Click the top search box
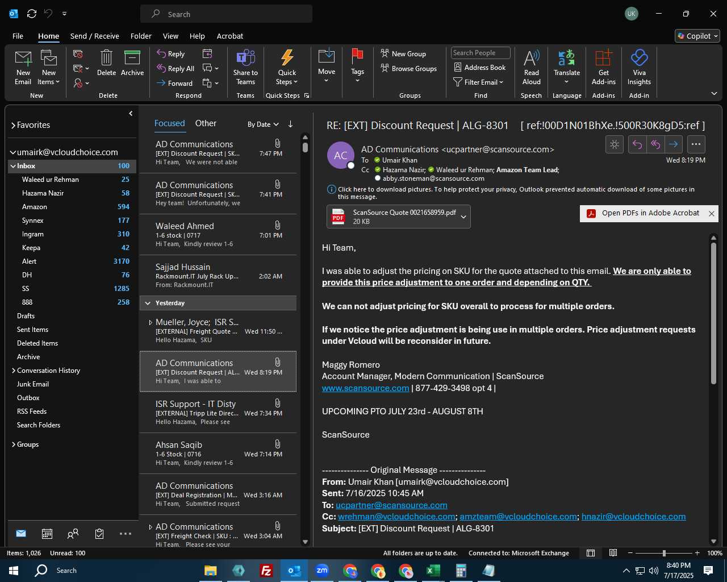 (x=226, y=14)
